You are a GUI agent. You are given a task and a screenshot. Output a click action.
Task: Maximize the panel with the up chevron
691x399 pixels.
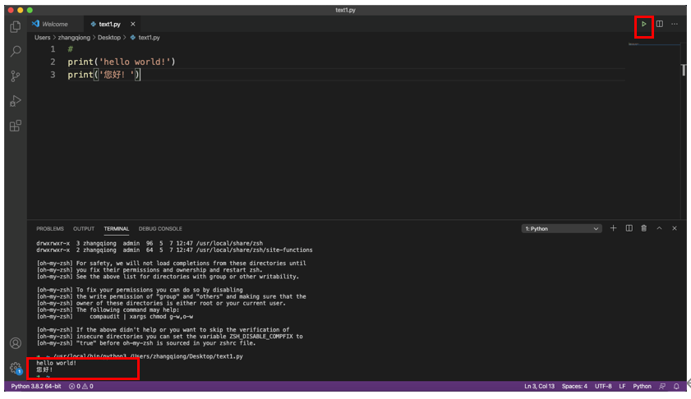coord(659,228)
